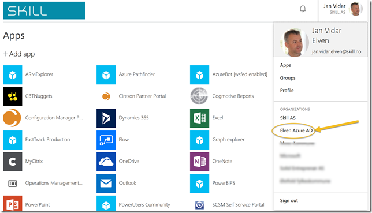Click the Add app button

click(19, 54)
